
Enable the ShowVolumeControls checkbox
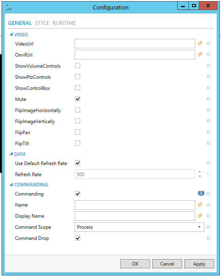point(77,66)
